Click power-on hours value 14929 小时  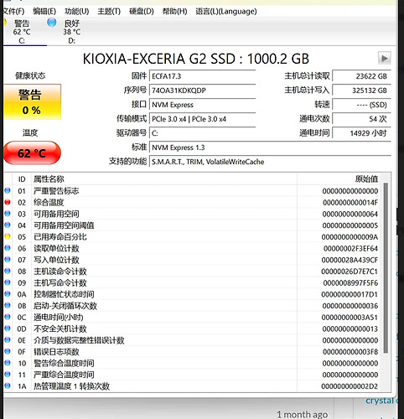[361, 133]
